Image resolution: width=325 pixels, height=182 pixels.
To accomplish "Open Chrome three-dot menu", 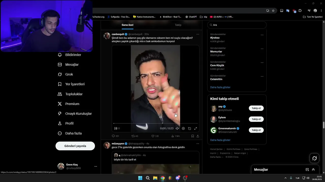I will pos(321,11).
